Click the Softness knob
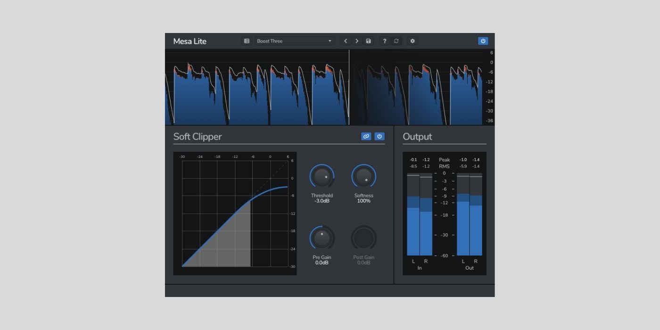The height and width of the screenshot is (330, 660). [x=363, y=177]
